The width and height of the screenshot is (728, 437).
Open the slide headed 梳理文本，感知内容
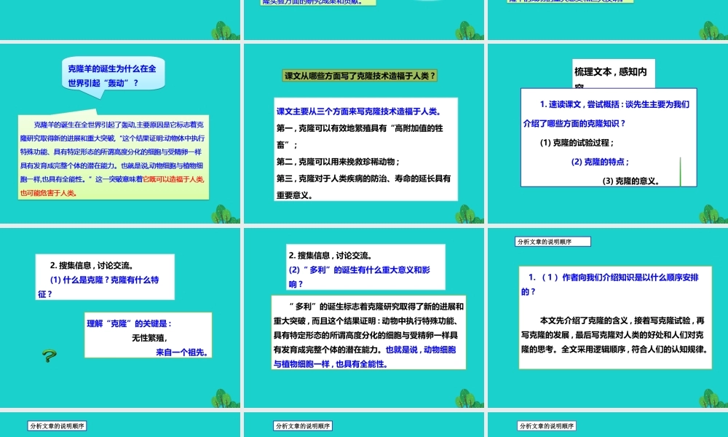click(x=608, y=133)
